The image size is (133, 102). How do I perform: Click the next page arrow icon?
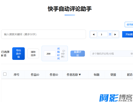[115, 34]
